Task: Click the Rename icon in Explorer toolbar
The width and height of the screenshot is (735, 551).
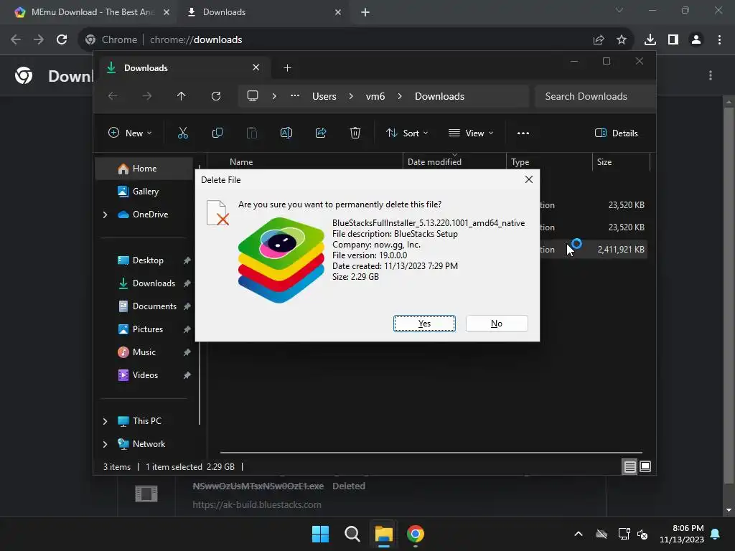Action: pos(286,133)
